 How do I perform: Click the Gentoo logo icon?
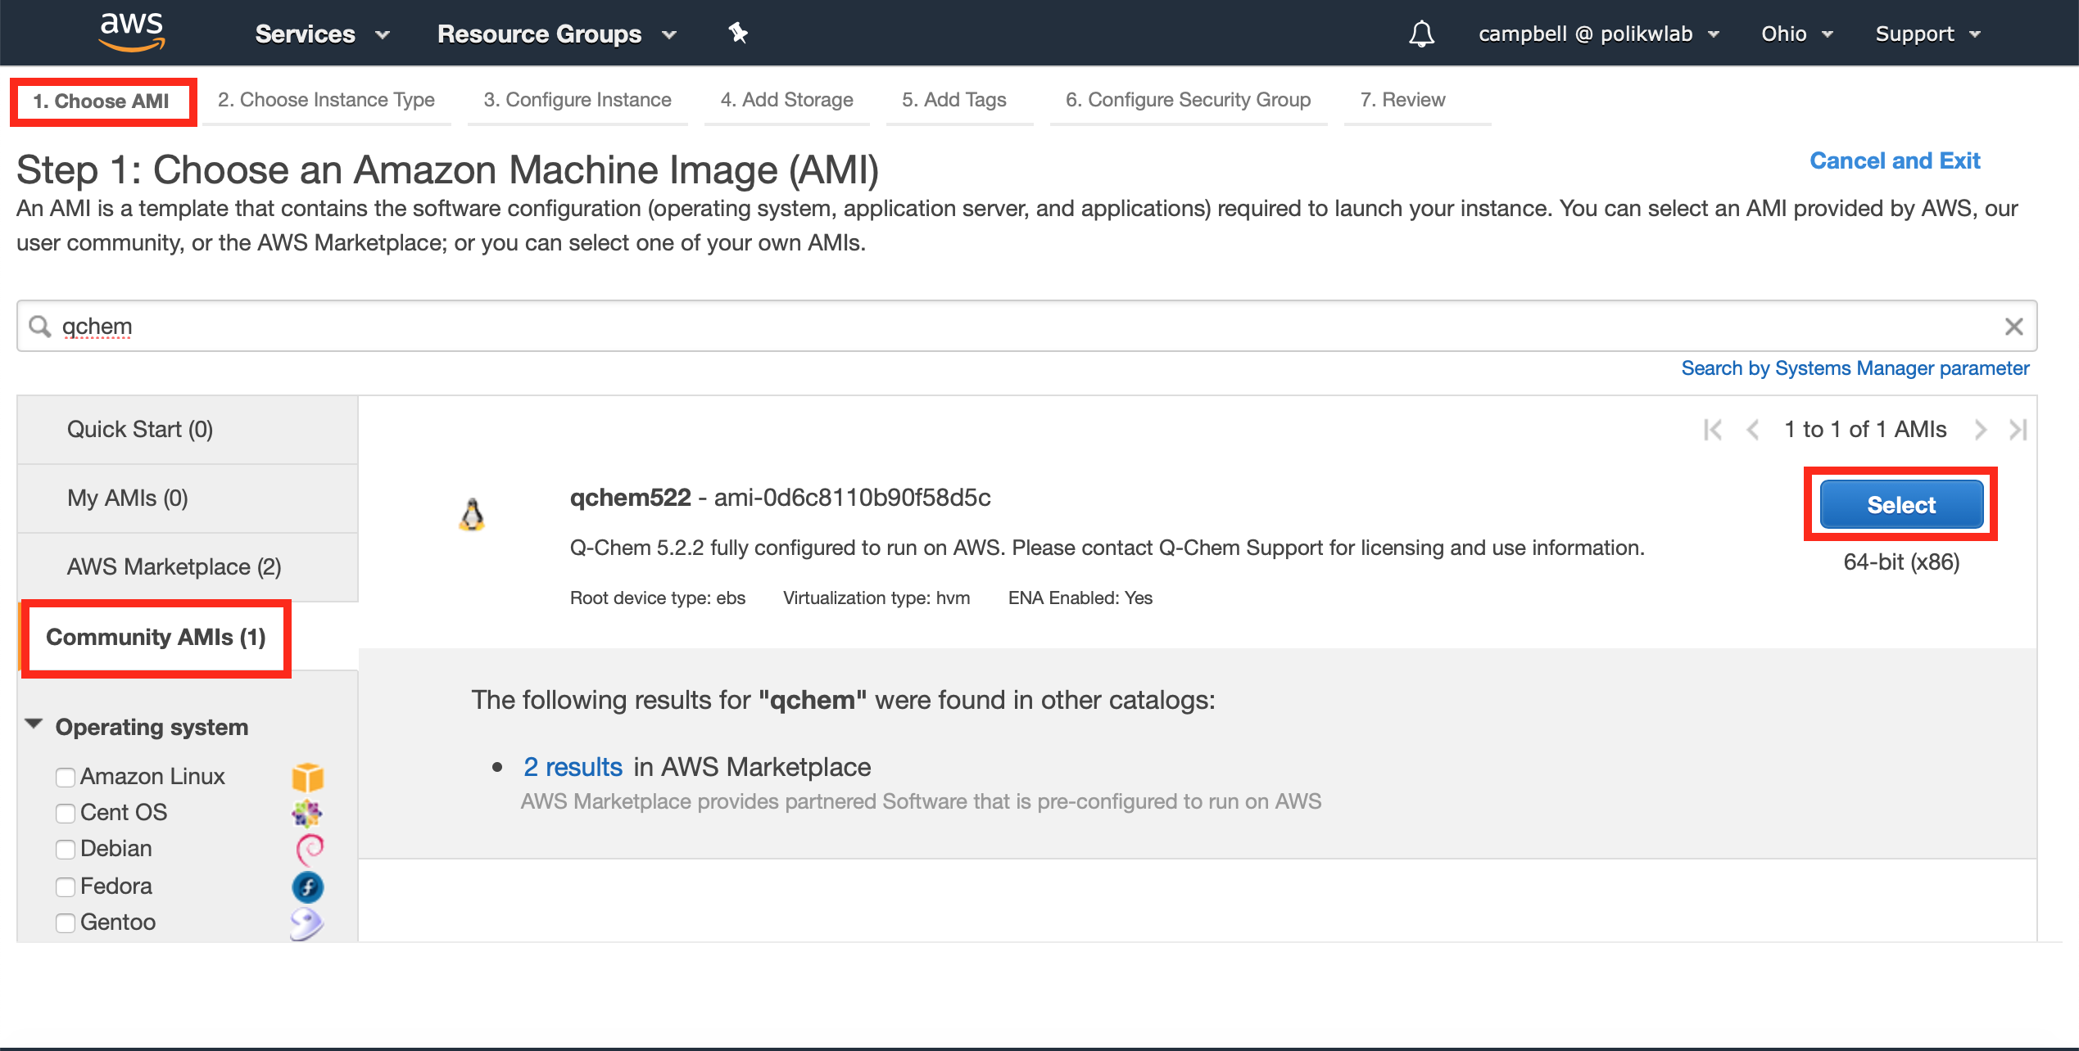click(307, 923)
